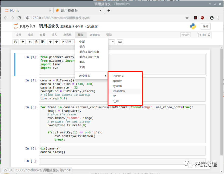Paste cells below icon
This screenshot has height=174, width=224.
43,42
